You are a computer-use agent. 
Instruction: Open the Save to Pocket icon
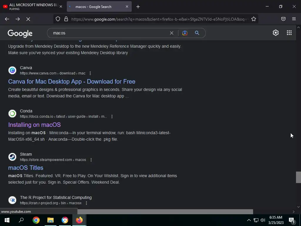pyautogui.click(x=283, y=19)
